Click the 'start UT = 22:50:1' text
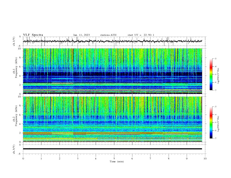Screen dimensions: 231x178 [141, 35]
